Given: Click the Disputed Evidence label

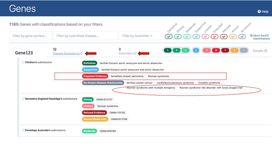Looking at the screenshot, I should click(95, 76).
